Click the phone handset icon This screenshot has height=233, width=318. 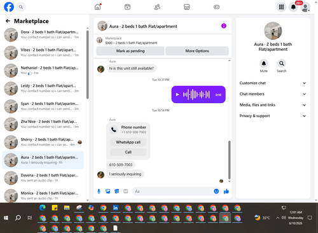tap(114, 129)
